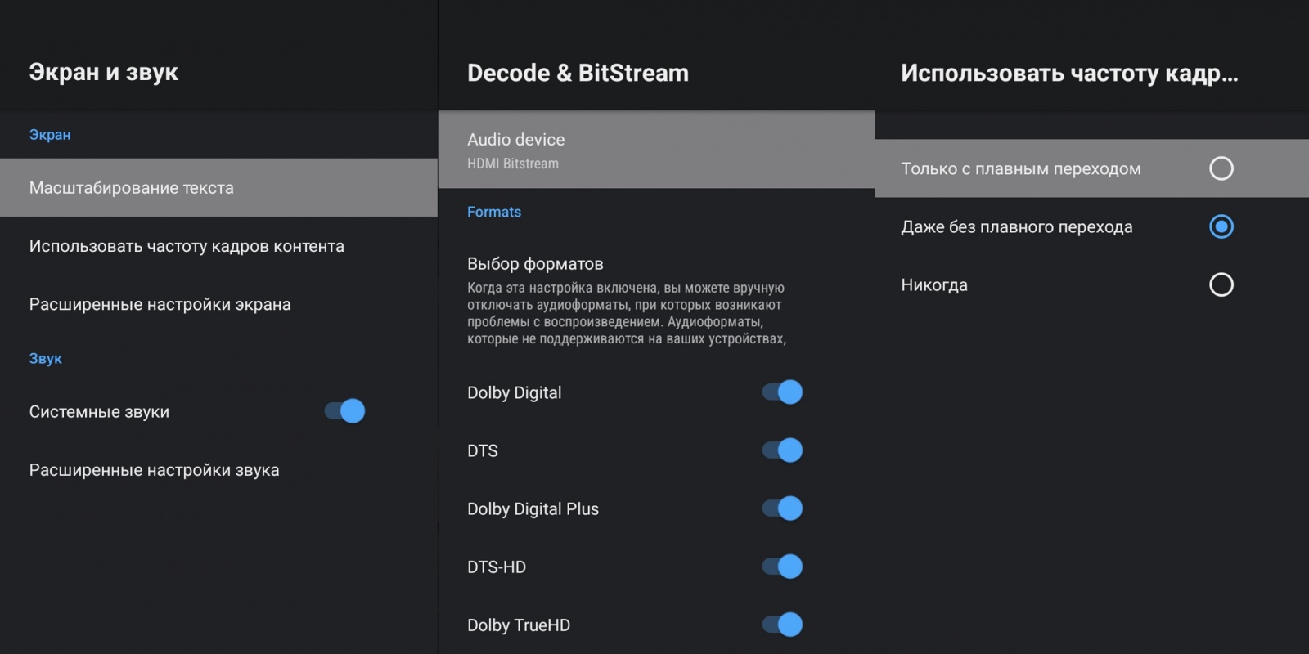
Task: Open Масштабирование текста setting
Action: point(132,188)
